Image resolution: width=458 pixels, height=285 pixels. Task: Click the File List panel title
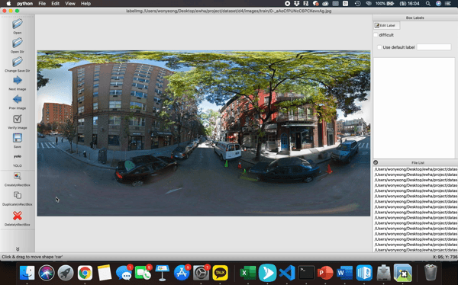click(418, 163)
